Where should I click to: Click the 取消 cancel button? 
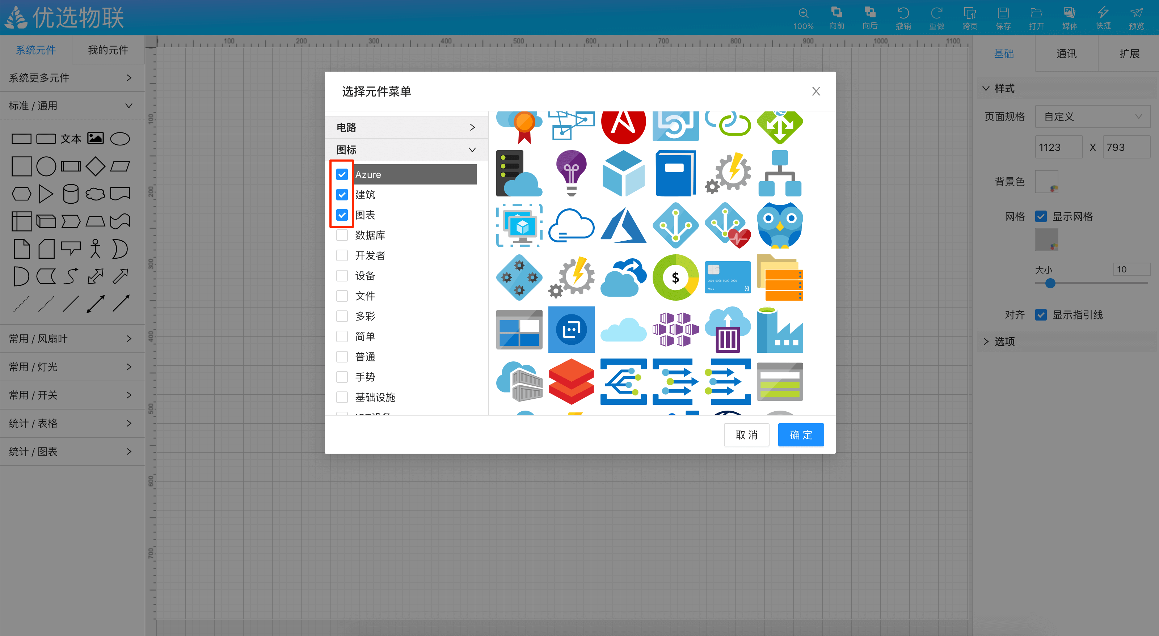(x=746, y=435)
